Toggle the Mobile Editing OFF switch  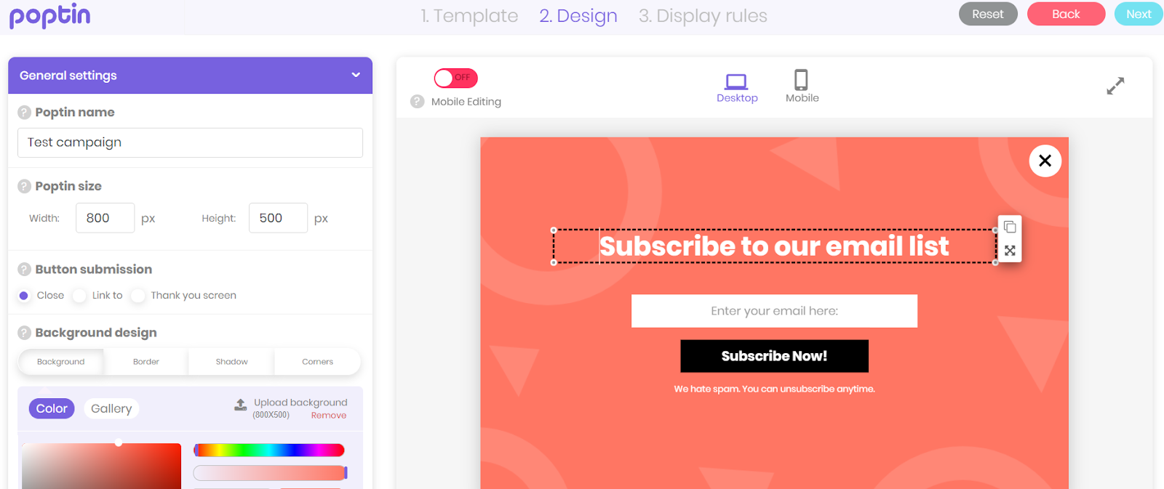click(x=455, y=78)
